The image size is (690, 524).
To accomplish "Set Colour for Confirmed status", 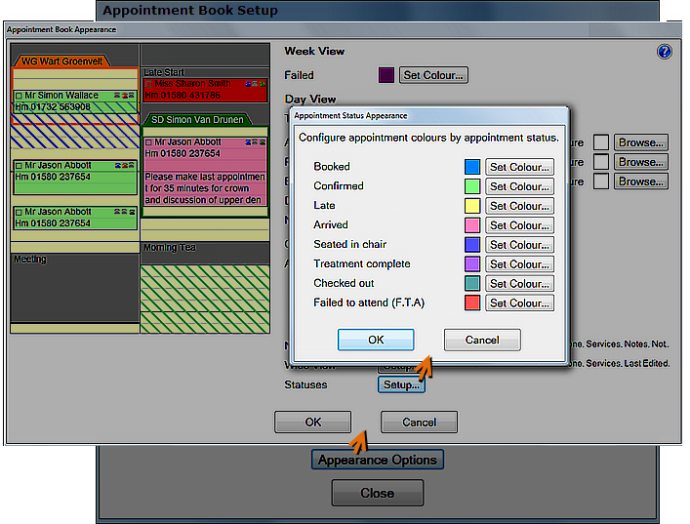I will [519, 186].
